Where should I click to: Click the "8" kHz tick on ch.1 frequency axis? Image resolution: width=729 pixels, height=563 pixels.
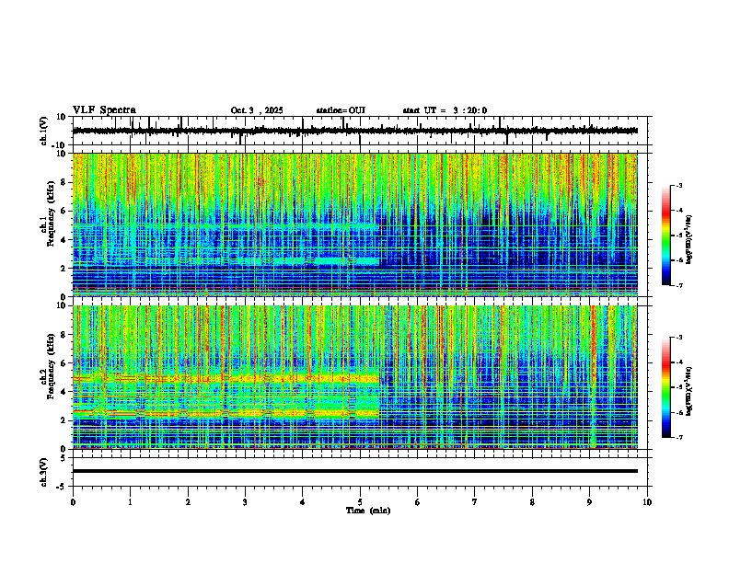[x=64, y=182]
